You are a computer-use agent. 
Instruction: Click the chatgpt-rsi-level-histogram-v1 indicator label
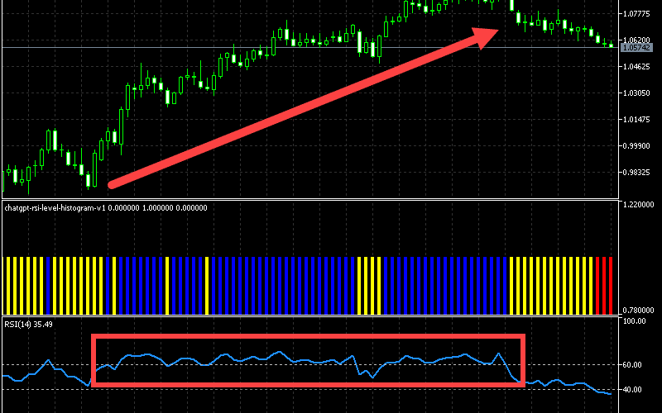[x=106, y=208]
